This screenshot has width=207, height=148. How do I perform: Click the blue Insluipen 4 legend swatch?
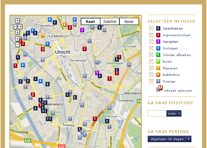(158, 48)
